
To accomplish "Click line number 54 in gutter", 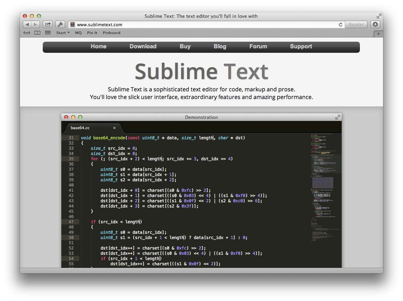I will [71, 259].
